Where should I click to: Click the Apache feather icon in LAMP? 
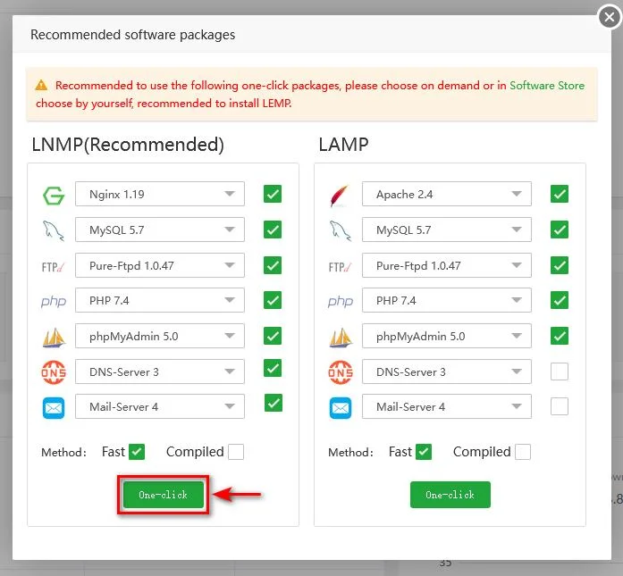(x=340, y=195)
